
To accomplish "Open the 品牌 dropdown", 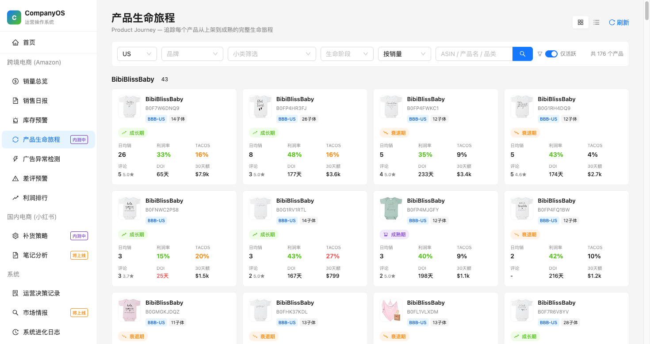I will 192,54.
